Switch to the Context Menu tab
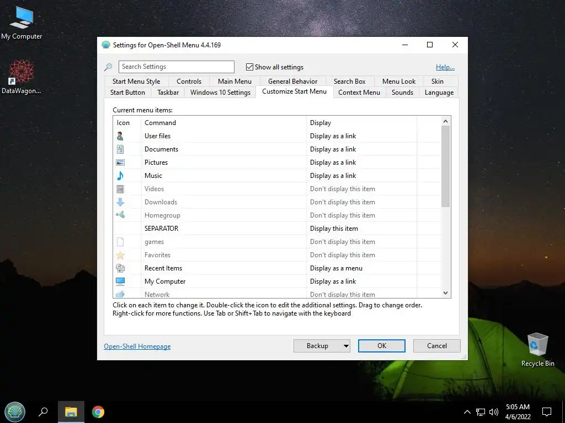Screen dimensions: 565x423 pos(359,93)
